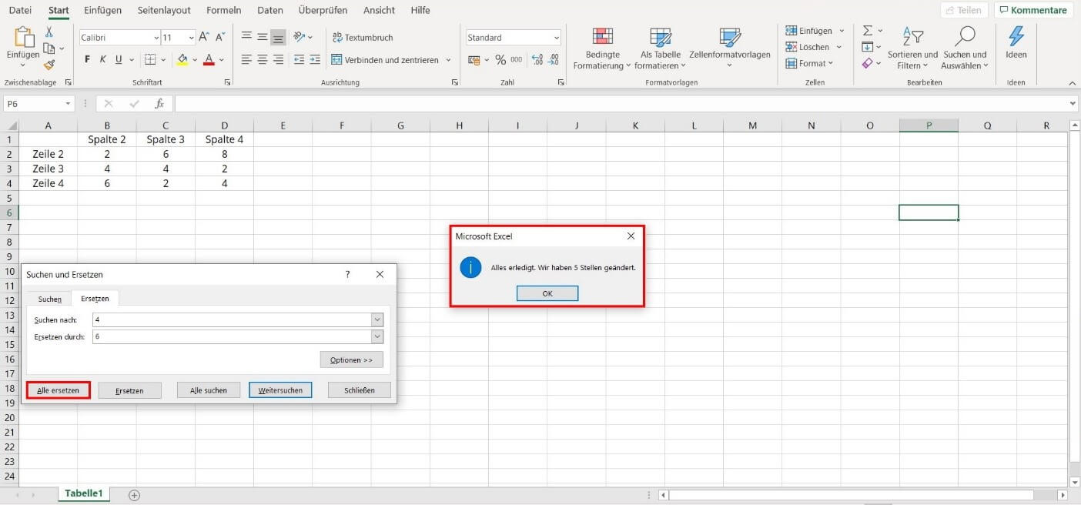Toggle underline U formatting

119,59
